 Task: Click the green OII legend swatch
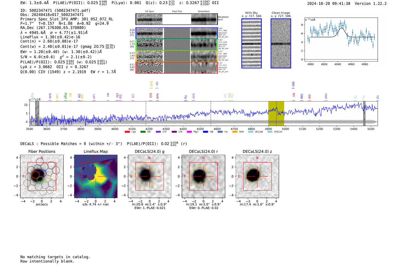[x=143, y=132]
